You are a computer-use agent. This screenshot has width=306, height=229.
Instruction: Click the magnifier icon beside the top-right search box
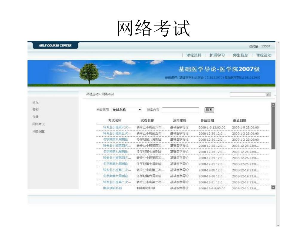point(268,95)
